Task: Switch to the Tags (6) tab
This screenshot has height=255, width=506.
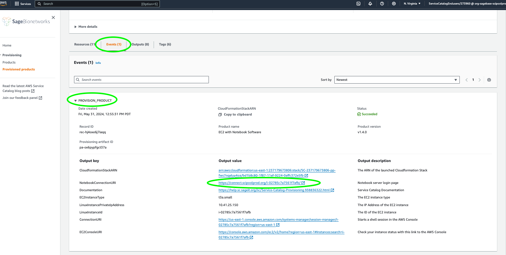Action: pos(165,44)
